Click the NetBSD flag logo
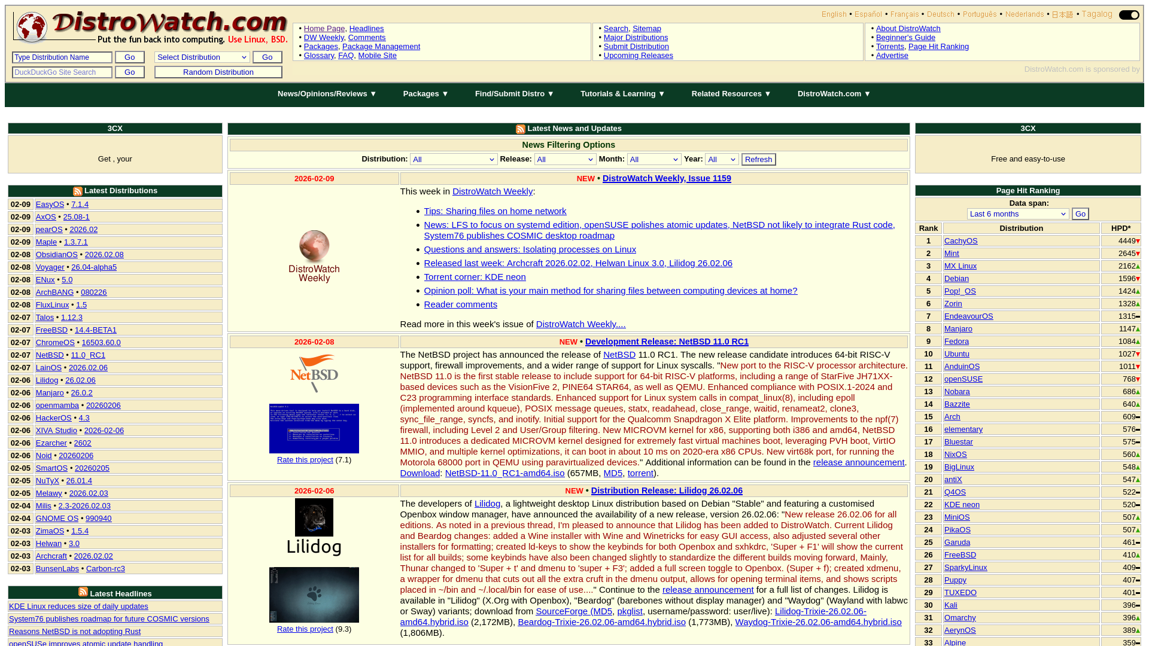 pos(314,373)
